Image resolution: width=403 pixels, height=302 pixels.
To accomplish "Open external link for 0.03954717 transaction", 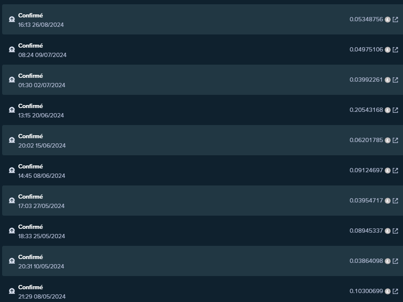I will (395, 201).
